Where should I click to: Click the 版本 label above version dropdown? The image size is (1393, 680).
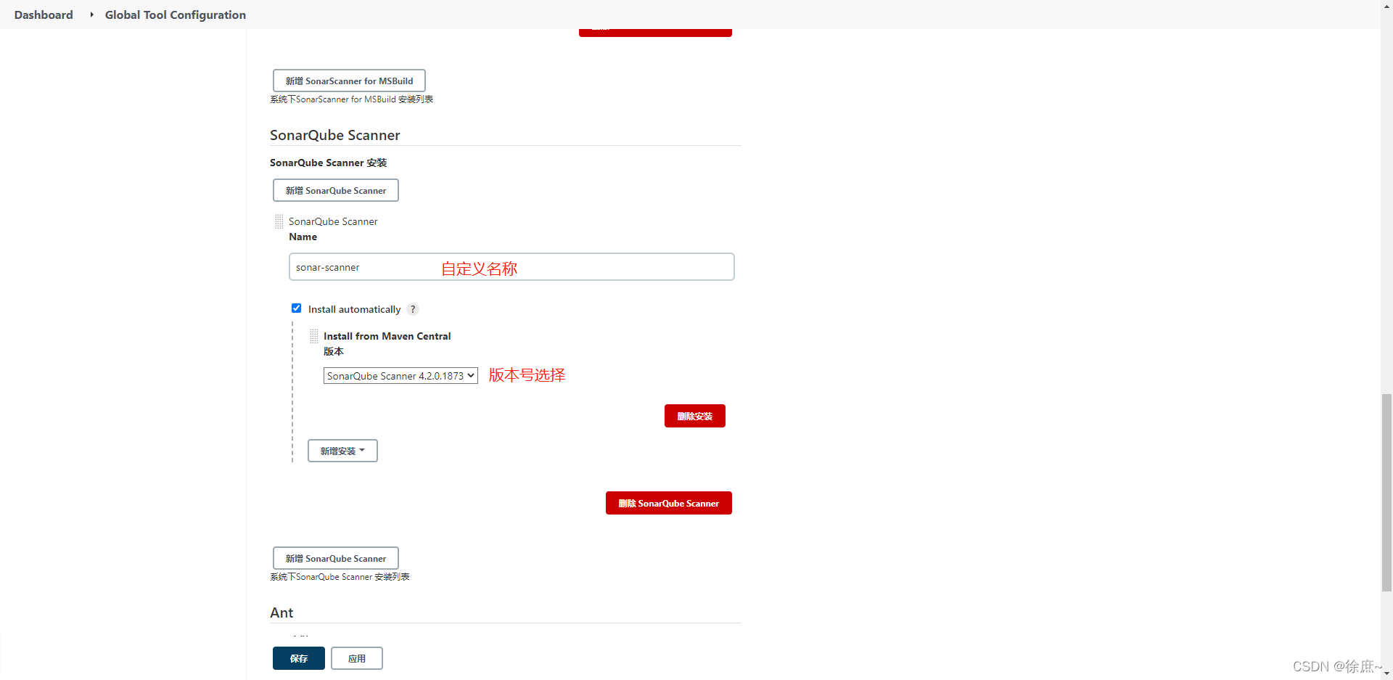pos(334,351)
